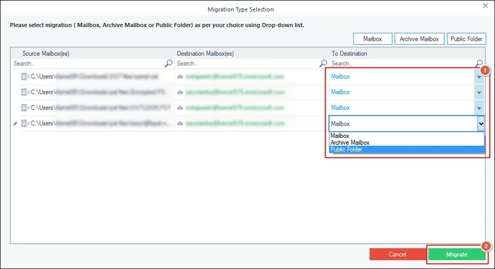Click the Archive Mailbox button at top
Image resolution: width=495 pixels, height=269 pixels.
(420, 39)
